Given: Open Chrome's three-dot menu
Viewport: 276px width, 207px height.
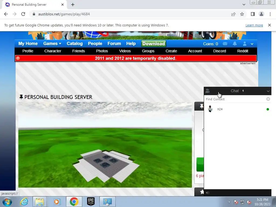Looking at the screenshot, I should click(270, 14).
